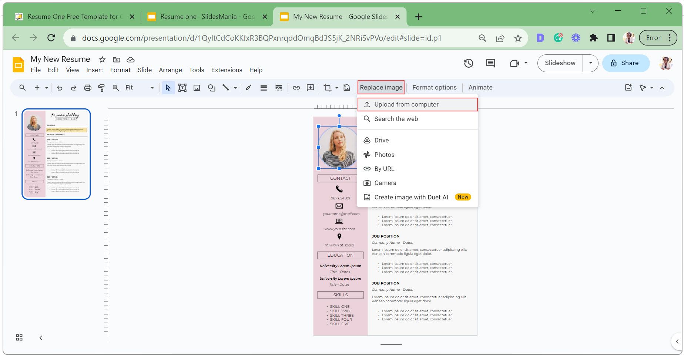This screenshot has height=357, width=684.
Task: Select the slide 1 thumbnail
Action: point(56,154)
